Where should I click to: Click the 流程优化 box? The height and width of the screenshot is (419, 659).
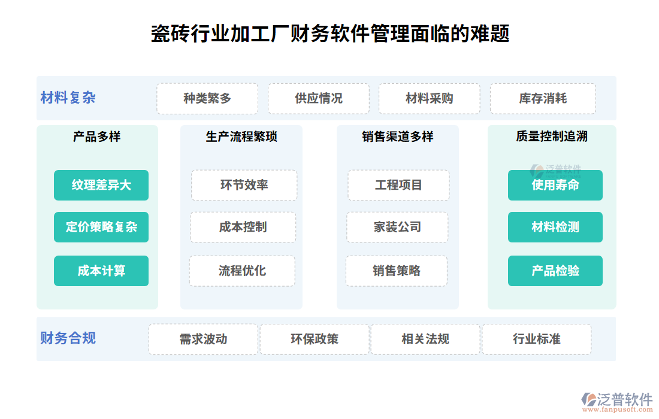242,271
